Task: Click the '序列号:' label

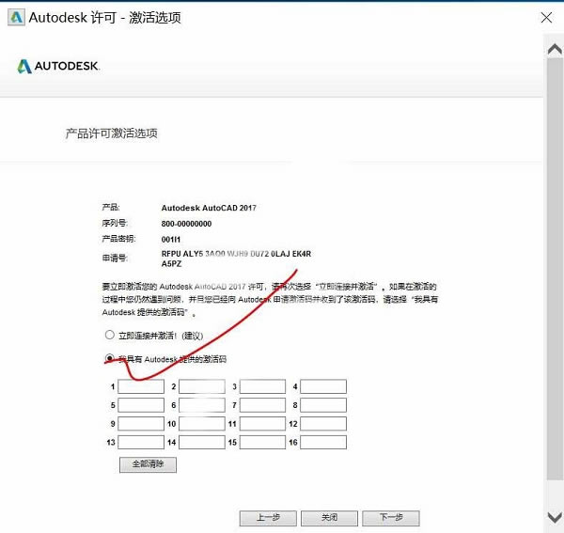Action: tap(115, 223)
